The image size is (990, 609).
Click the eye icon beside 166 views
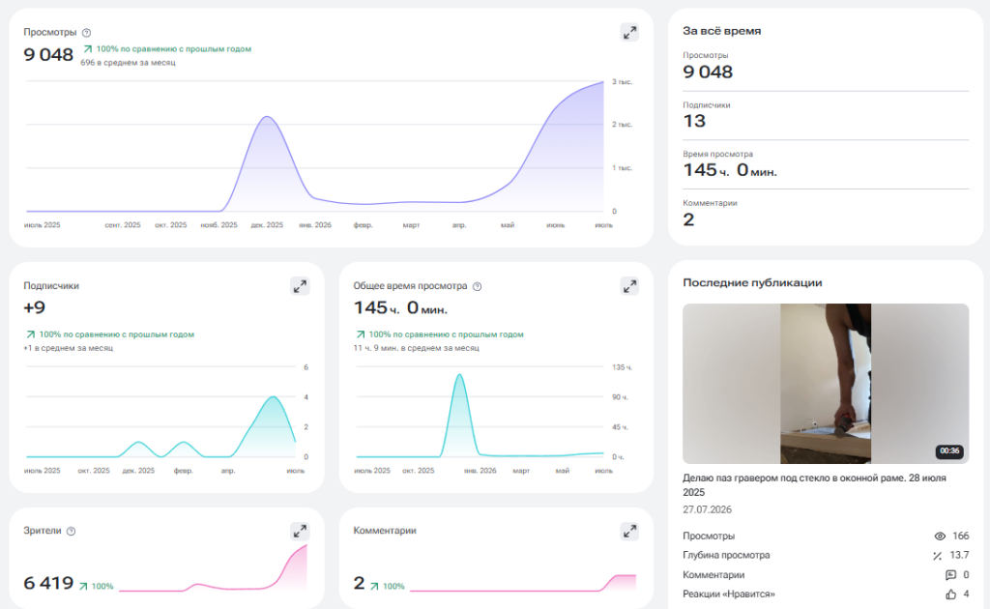click(940, 536)
